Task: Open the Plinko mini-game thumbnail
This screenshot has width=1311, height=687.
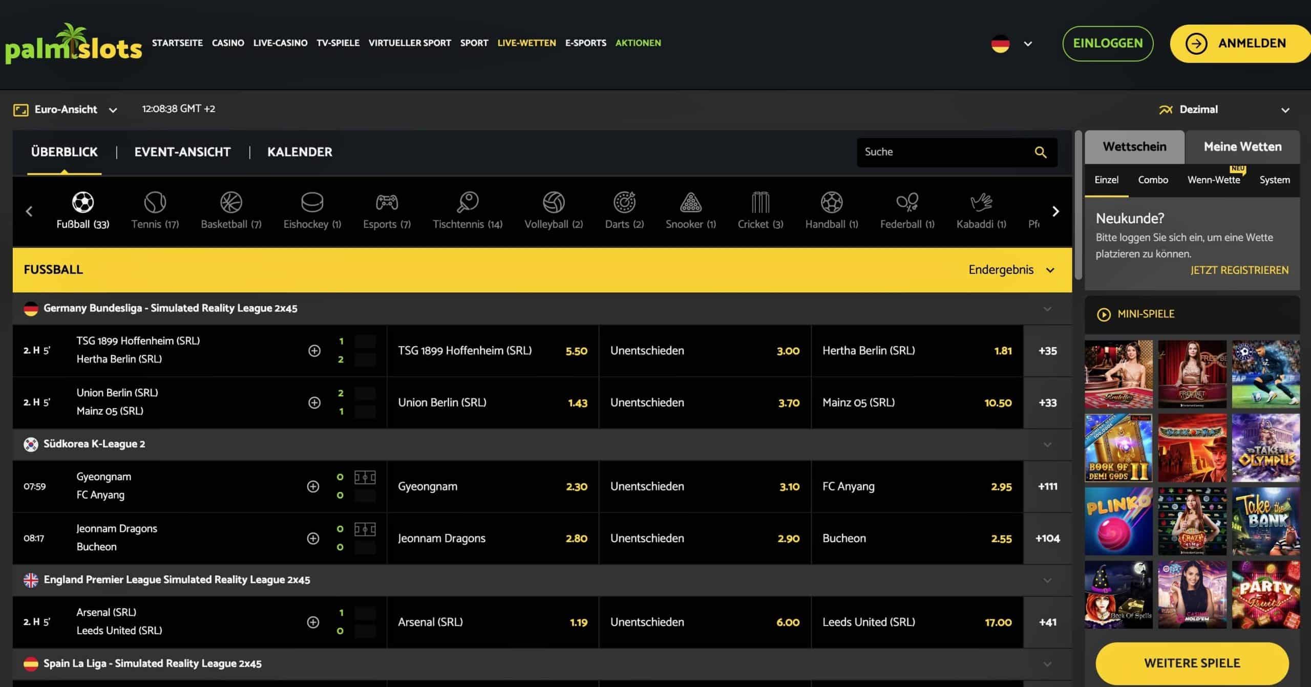Action: (1118, 521)
